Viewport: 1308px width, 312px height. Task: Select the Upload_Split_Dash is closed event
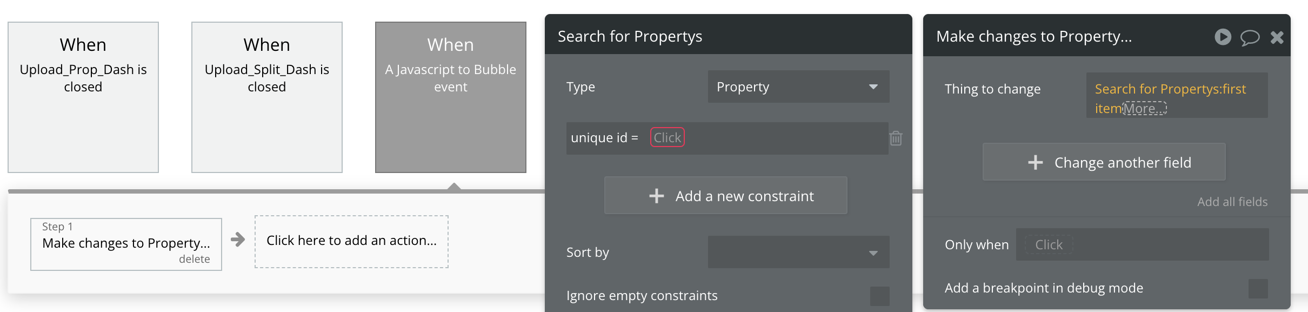(267, 97)
